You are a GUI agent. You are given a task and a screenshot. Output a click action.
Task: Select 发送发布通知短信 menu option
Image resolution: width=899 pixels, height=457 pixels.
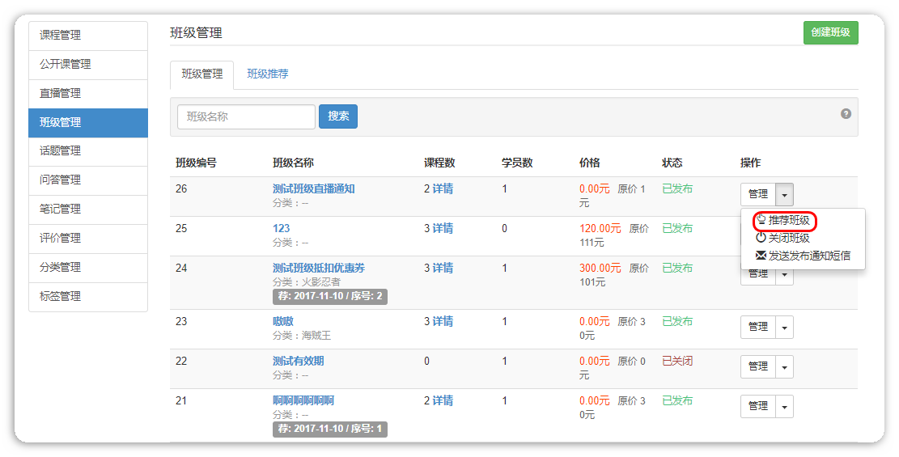coord(804,256)
